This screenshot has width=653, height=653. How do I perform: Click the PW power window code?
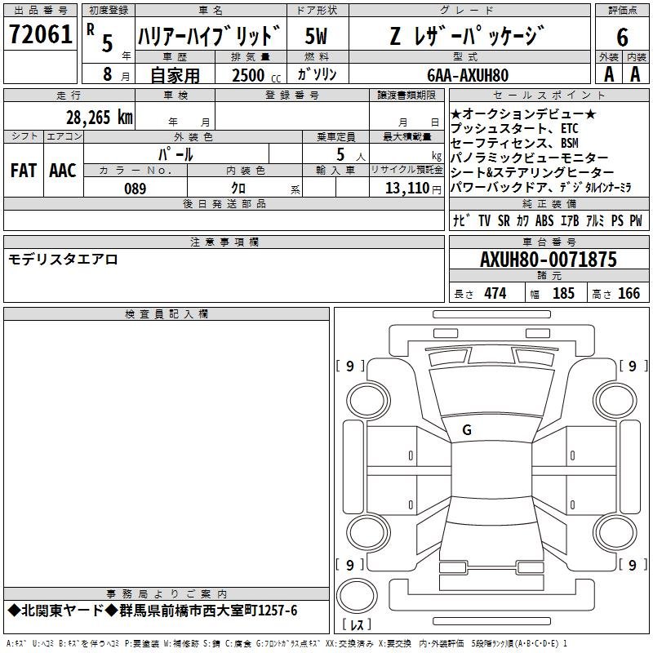(636, 220)
